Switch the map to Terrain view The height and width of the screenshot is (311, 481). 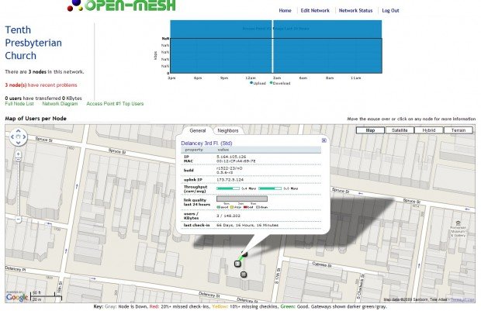pyautogui.click(x=459, y=130)
